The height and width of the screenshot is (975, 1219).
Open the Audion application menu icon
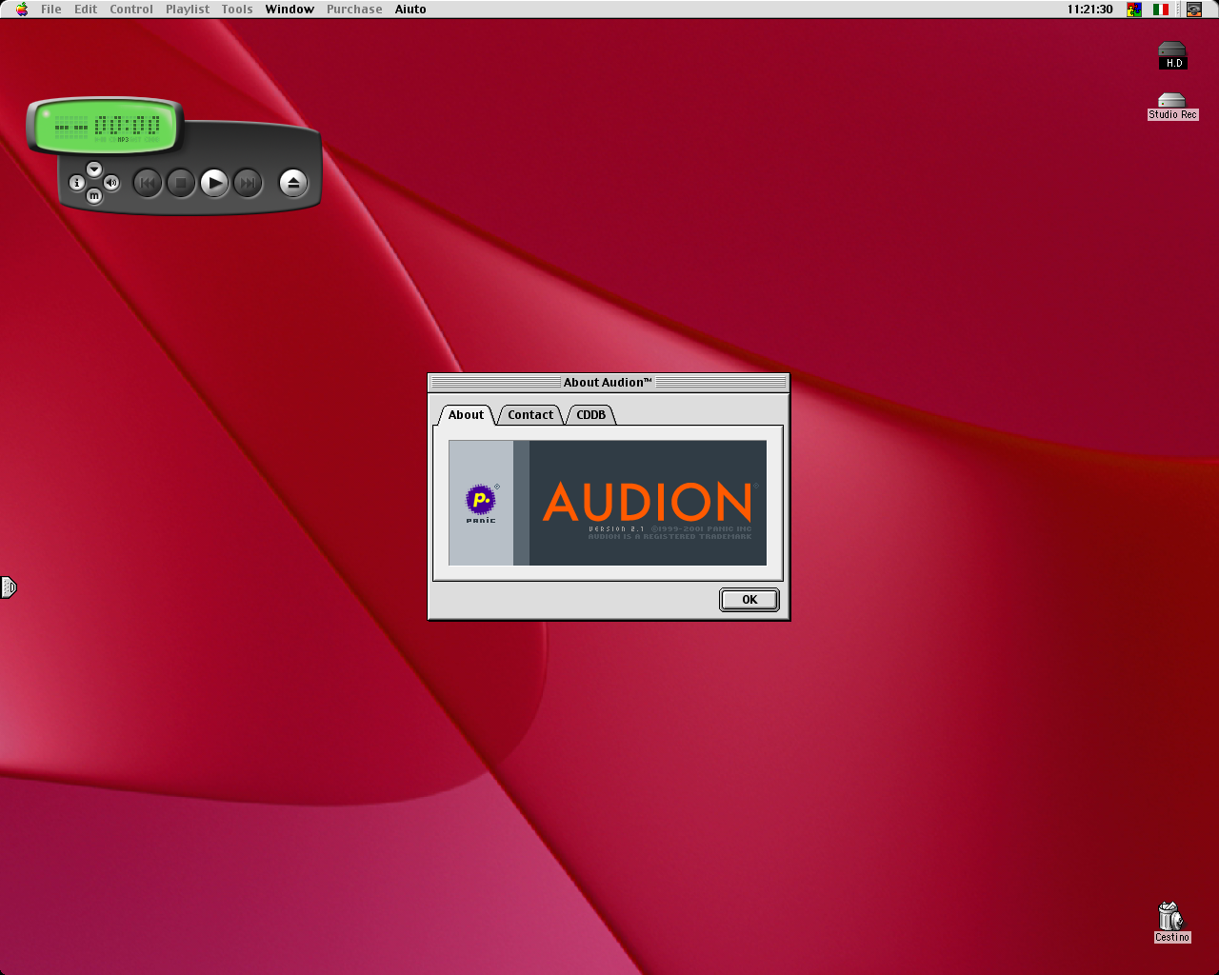point(1194,9)
